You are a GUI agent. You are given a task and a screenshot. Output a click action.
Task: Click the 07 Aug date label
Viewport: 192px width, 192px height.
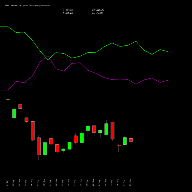tap(38, 183)
